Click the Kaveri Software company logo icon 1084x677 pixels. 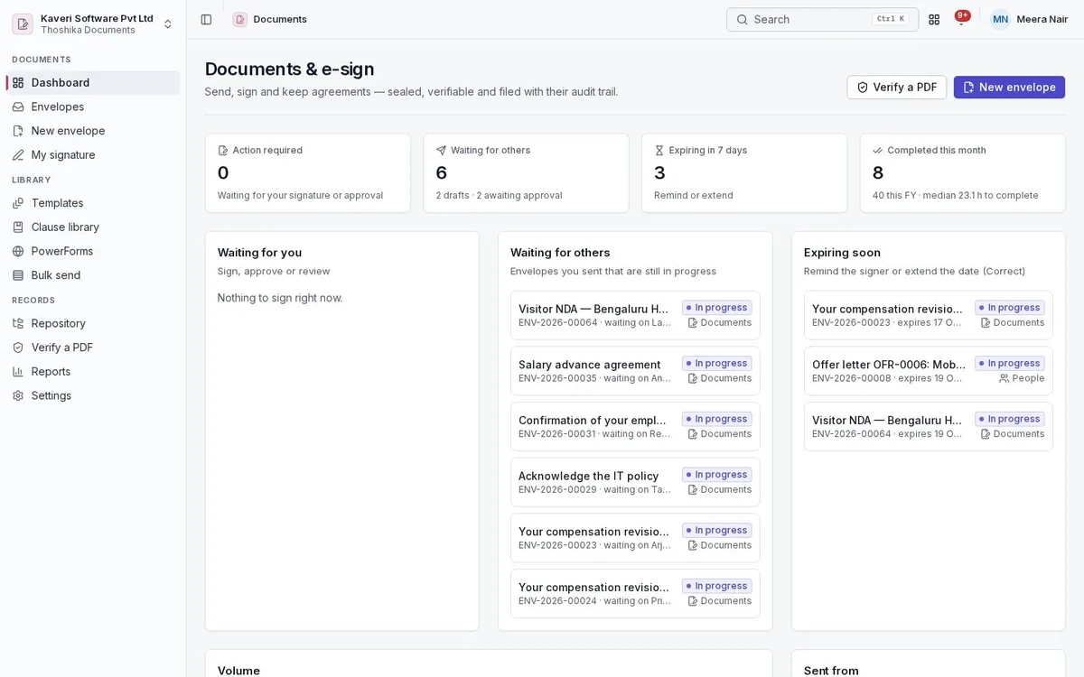pos(23,23)
